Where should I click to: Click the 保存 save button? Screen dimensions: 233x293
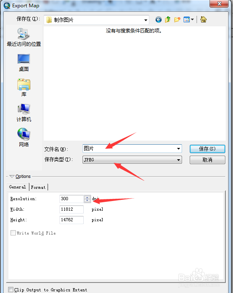[207, 149]
